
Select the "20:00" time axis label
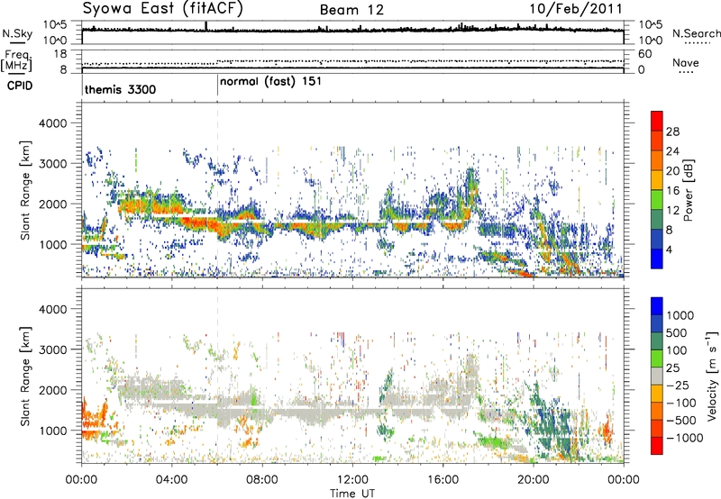(x=533, y=480)
